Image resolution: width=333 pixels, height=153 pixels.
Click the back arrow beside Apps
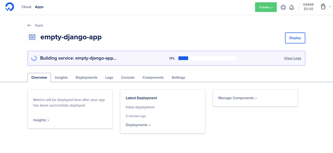click(29, 25)
